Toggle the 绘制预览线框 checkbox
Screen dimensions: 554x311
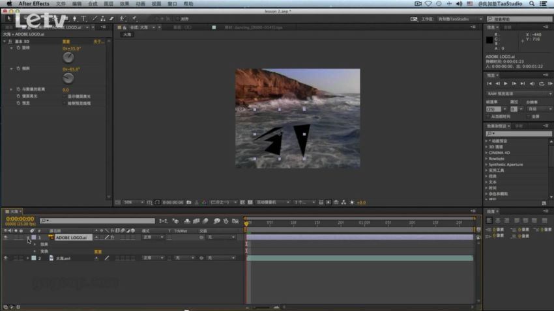click(65, 103)
